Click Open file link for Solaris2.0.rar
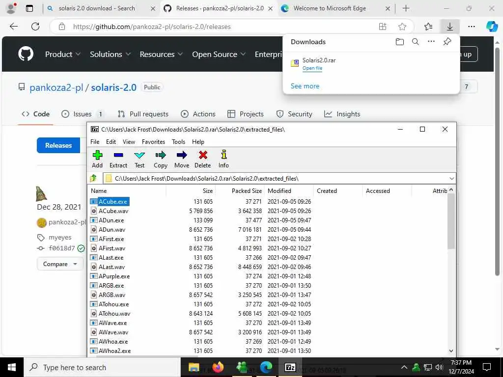This screenshot has width=503, height=377. 312,68
